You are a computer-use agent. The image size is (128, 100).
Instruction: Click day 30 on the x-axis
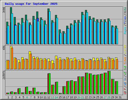[x=116, y=97]
